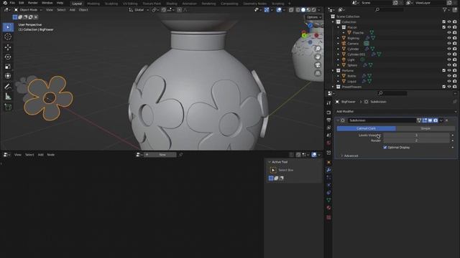
Task: Activate the Move tool in the toolbar
Action: pos(8,47)
